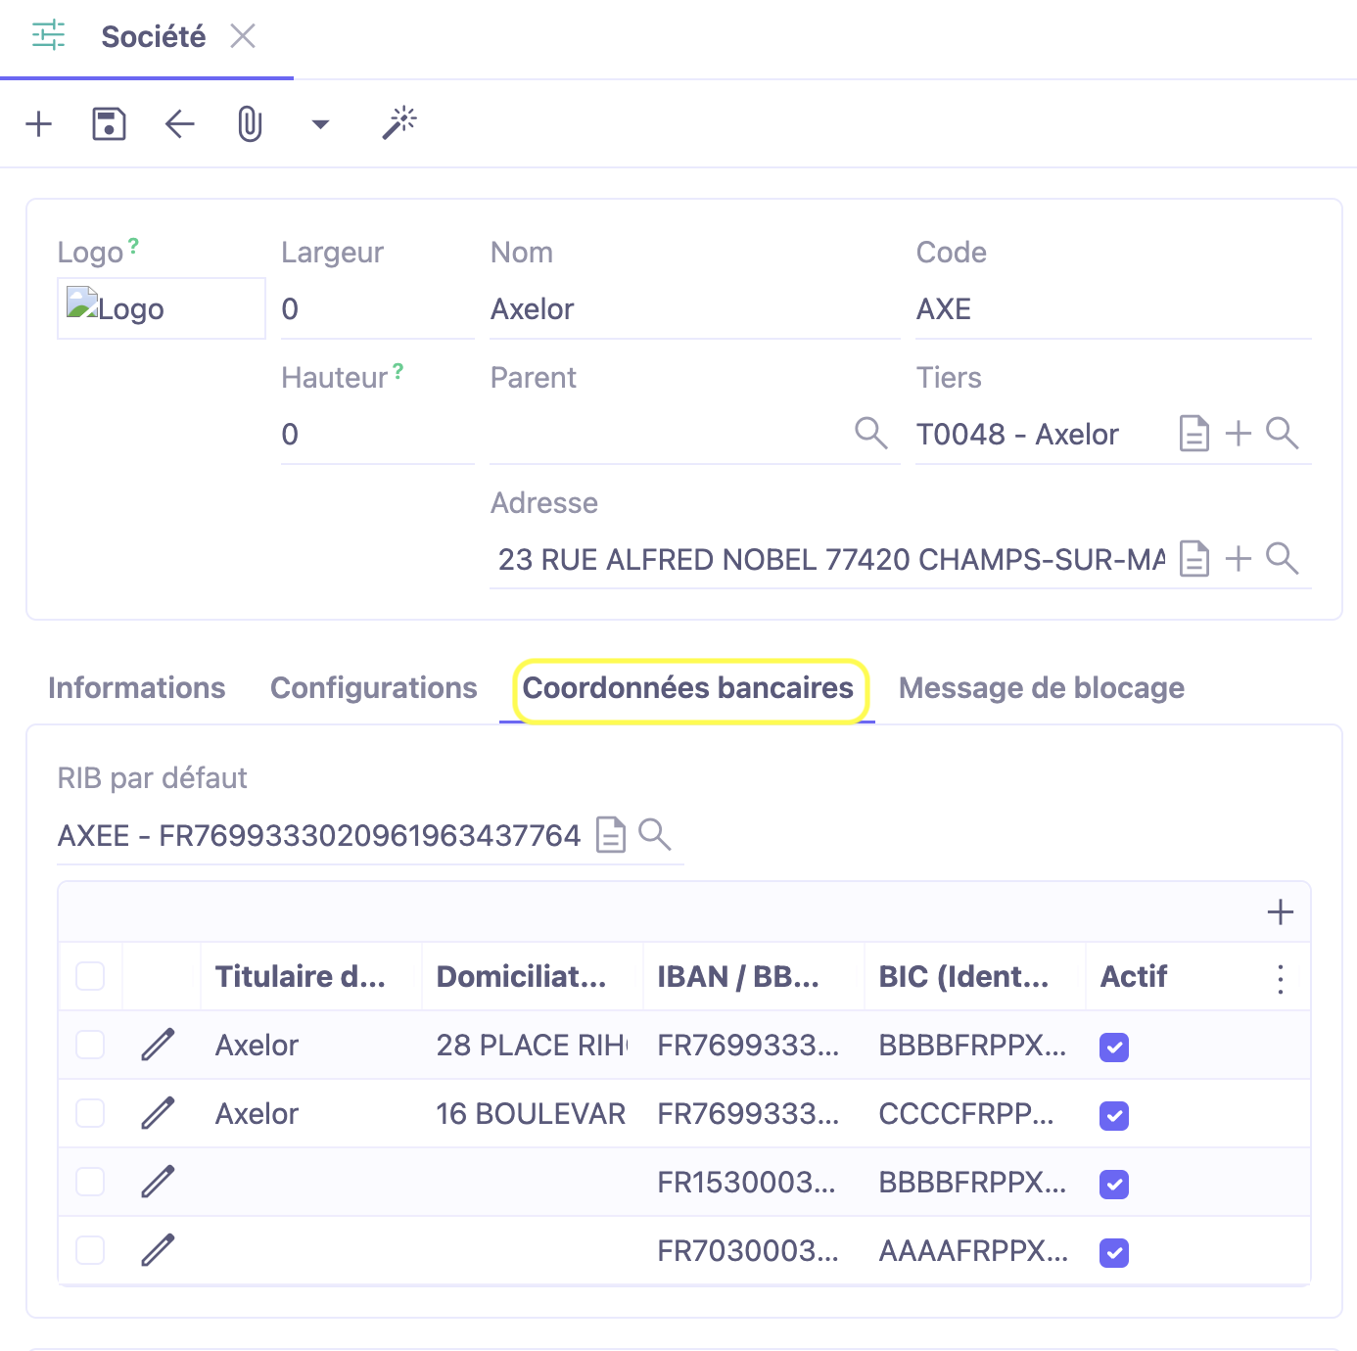This screenshot has height=1351, width=1357.
Task: Select the Société tab title
Action: pyautogui.click(x=154, y=36)
